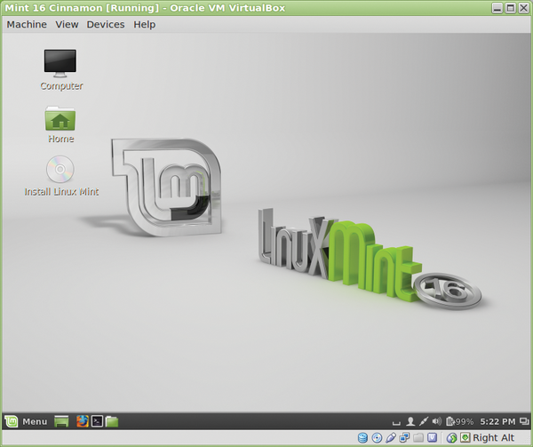Screen dimensions: 533x447
Task: Click the VirtualBox shared folders status icon
Action: click(x=418, y=438)
